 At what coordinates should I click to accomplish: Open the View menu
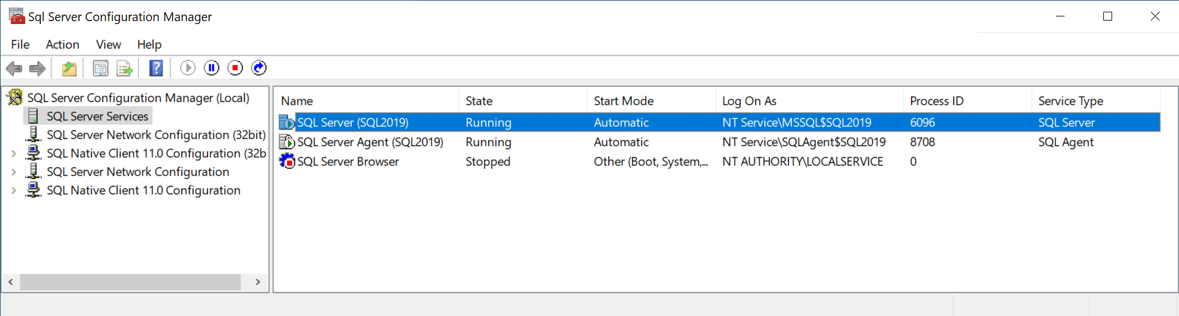click(x=109, y=45)
